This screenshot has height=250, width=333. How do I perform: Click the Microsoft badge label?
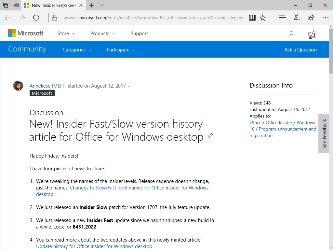point(42,93)
